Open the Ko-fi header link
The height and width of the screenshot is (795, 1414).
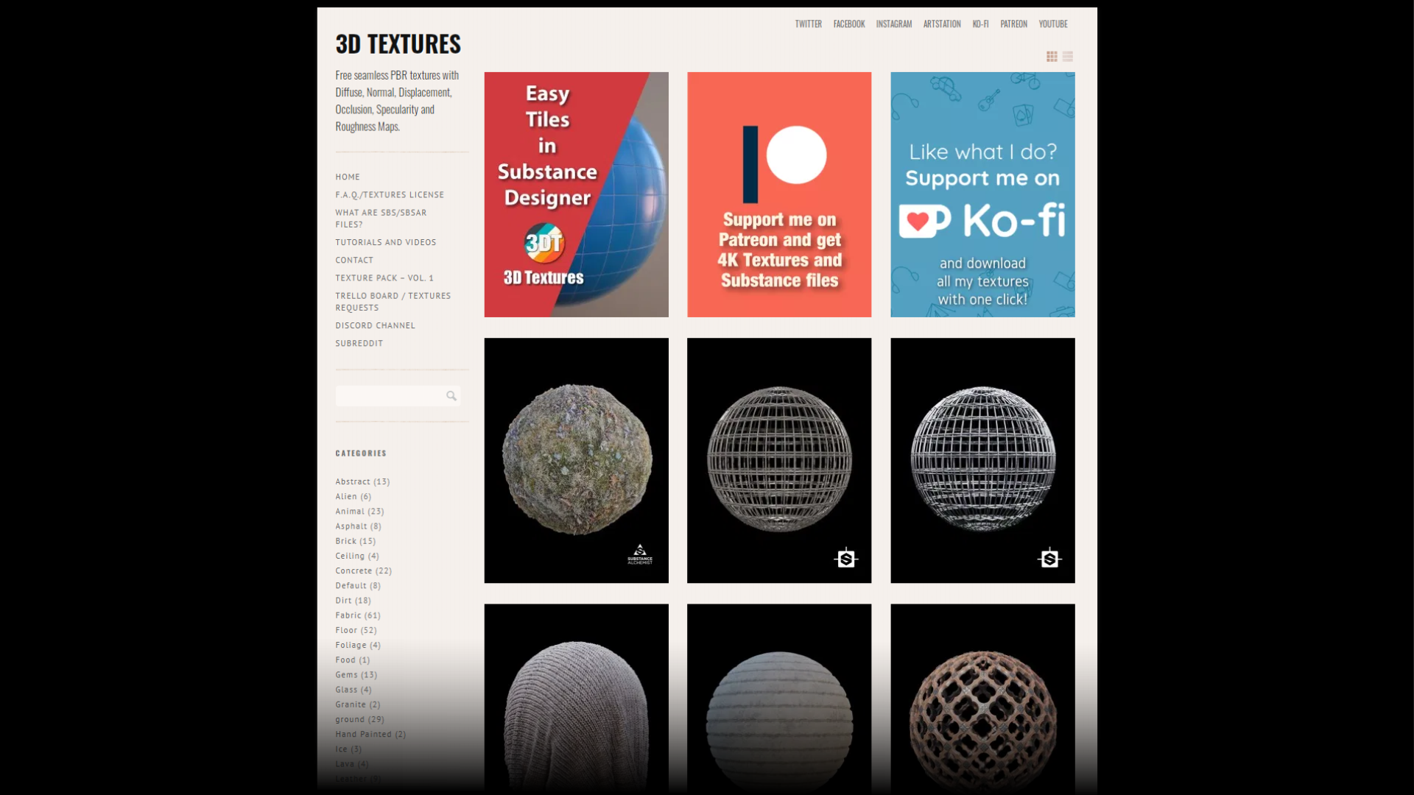980,24
